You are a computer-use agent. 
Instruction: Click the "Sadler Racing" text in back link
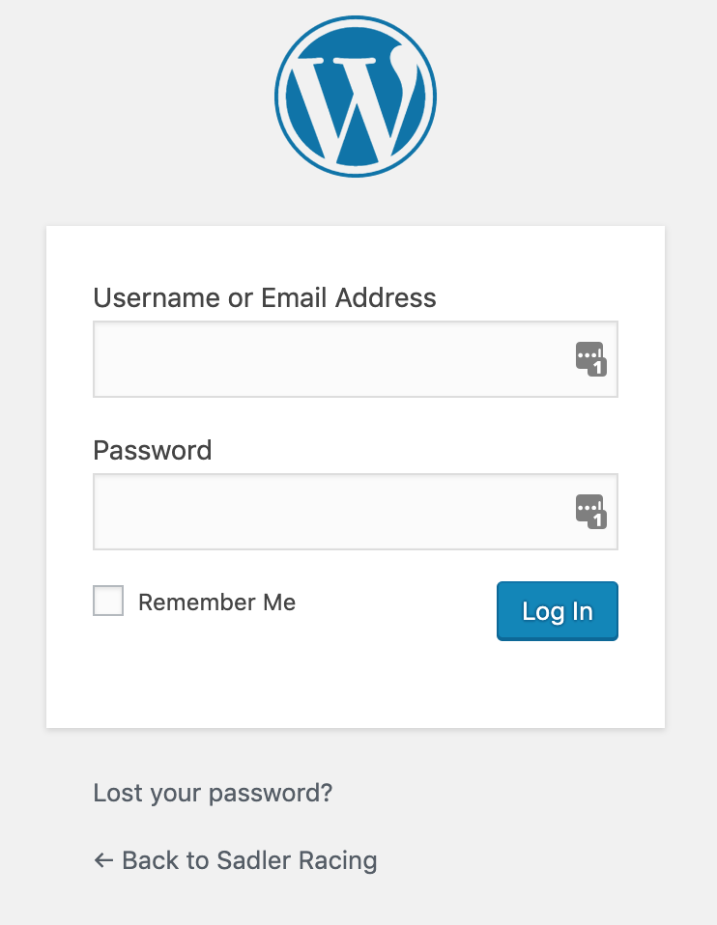pyautogui.click(x=298, y=860)
